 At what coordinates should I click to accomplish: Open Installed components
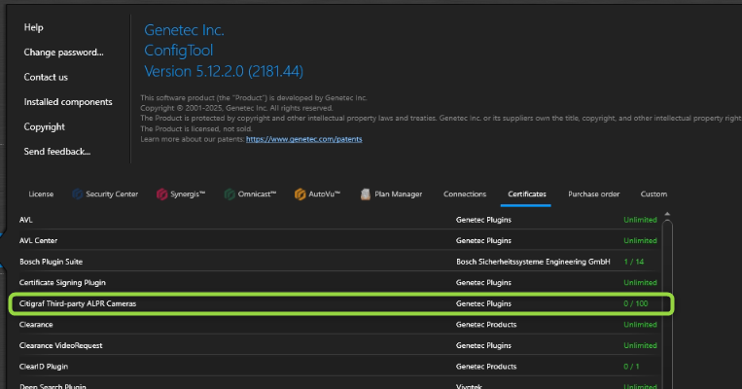click(x=68, y=102)
